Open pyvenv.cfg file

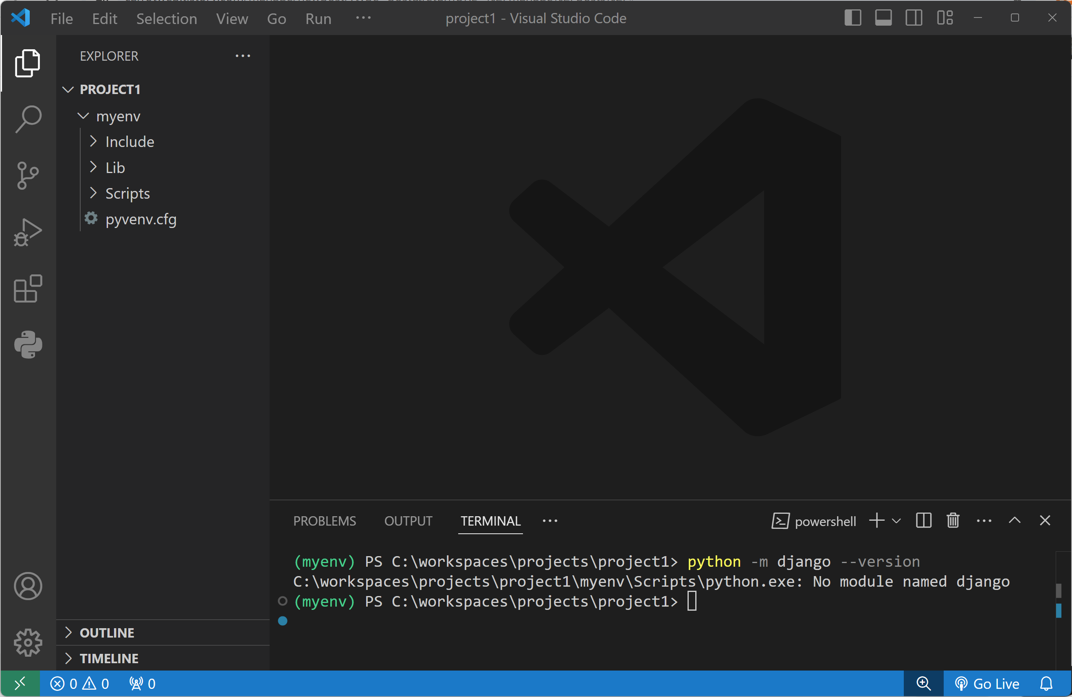click(x=141, y=219)
